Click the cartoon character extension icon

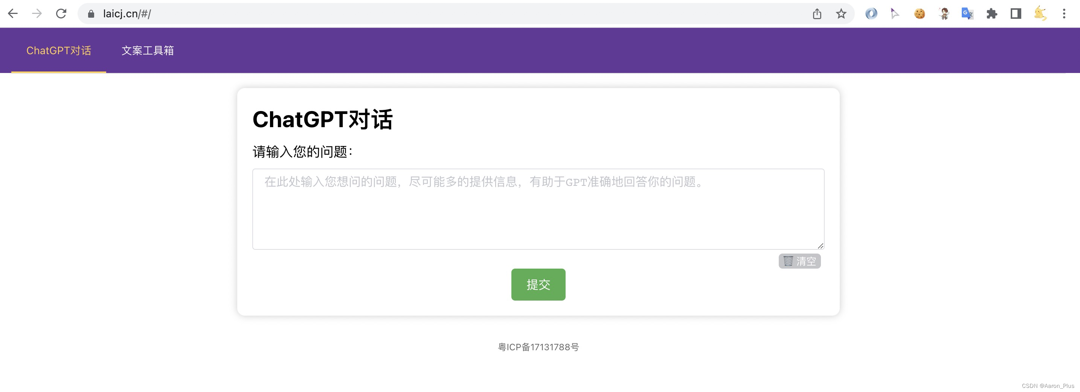[944, 14]
